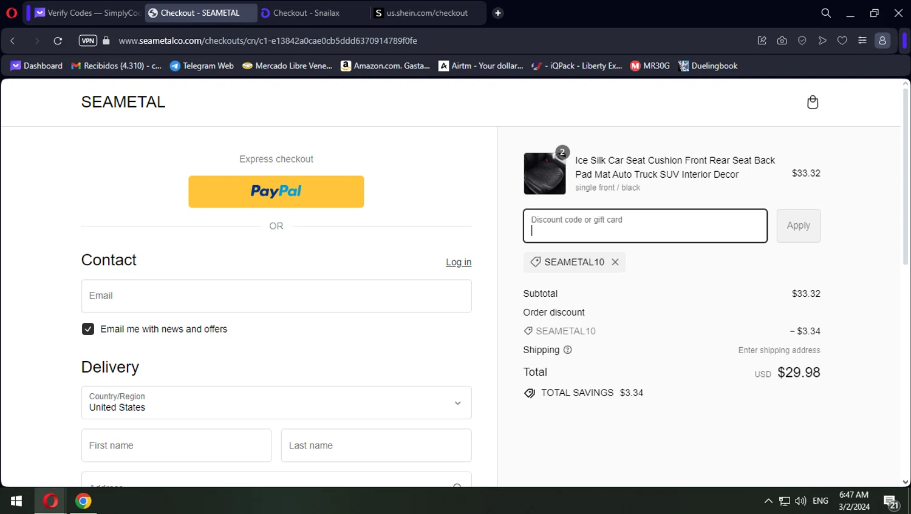Pay with PayPal express checkout

(276, 192)
